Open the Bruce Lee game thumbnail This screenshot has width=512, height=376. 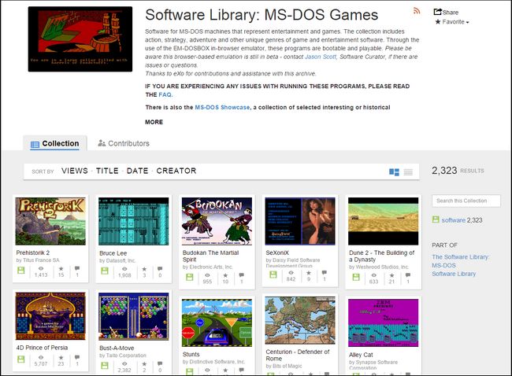(x=134, y=221)
